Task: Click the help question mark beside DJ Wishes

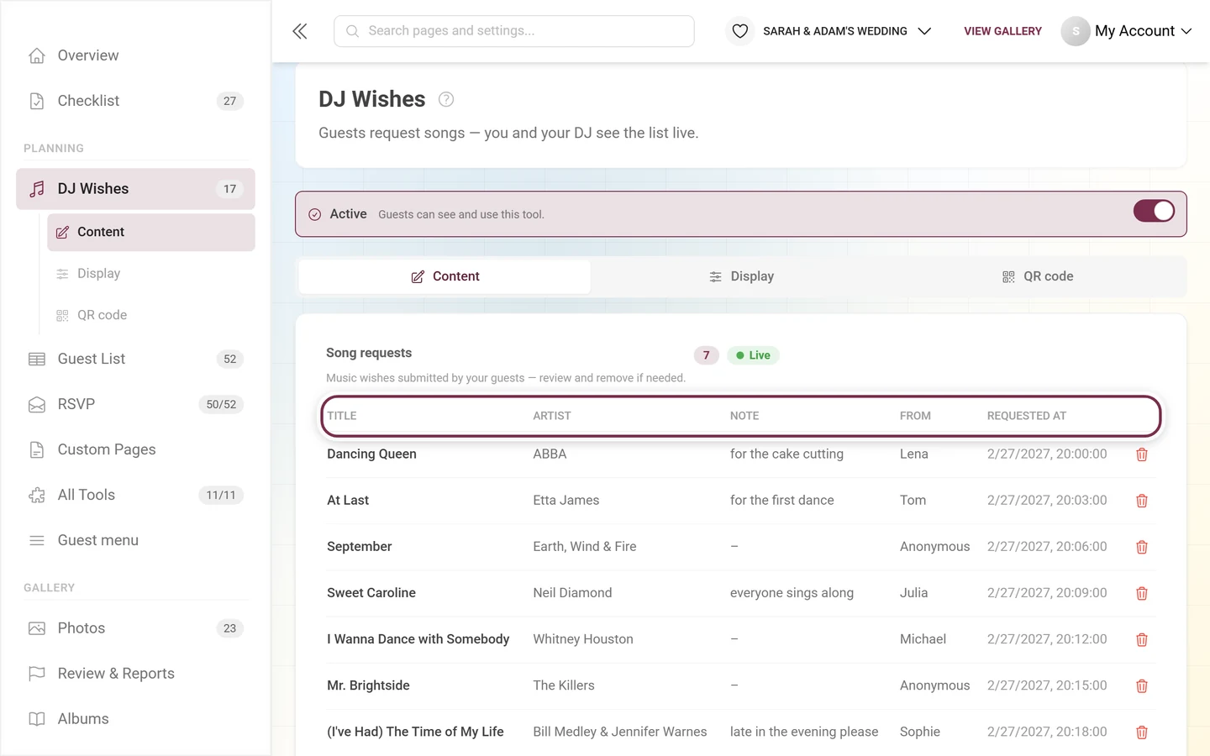Action: [x=446, y=99]
